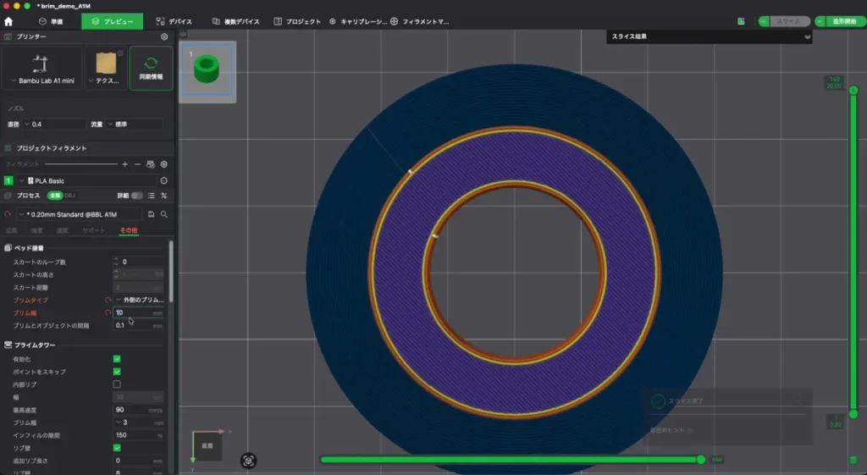This screenshot has height=475, width=867.
Task: Click the search process settings magnifier icon
Action: pyautogui.click(x=164, y=214)
